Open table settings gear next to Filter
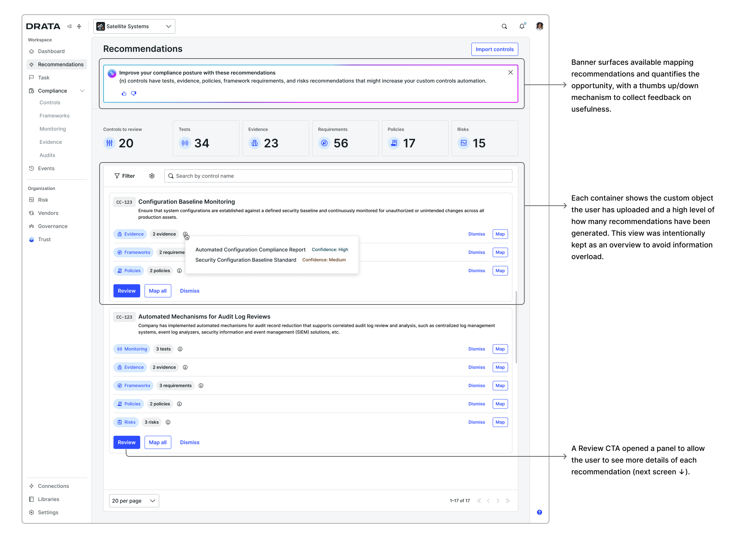Viewport: 739px width, 538px height. [x=152, y=176]
